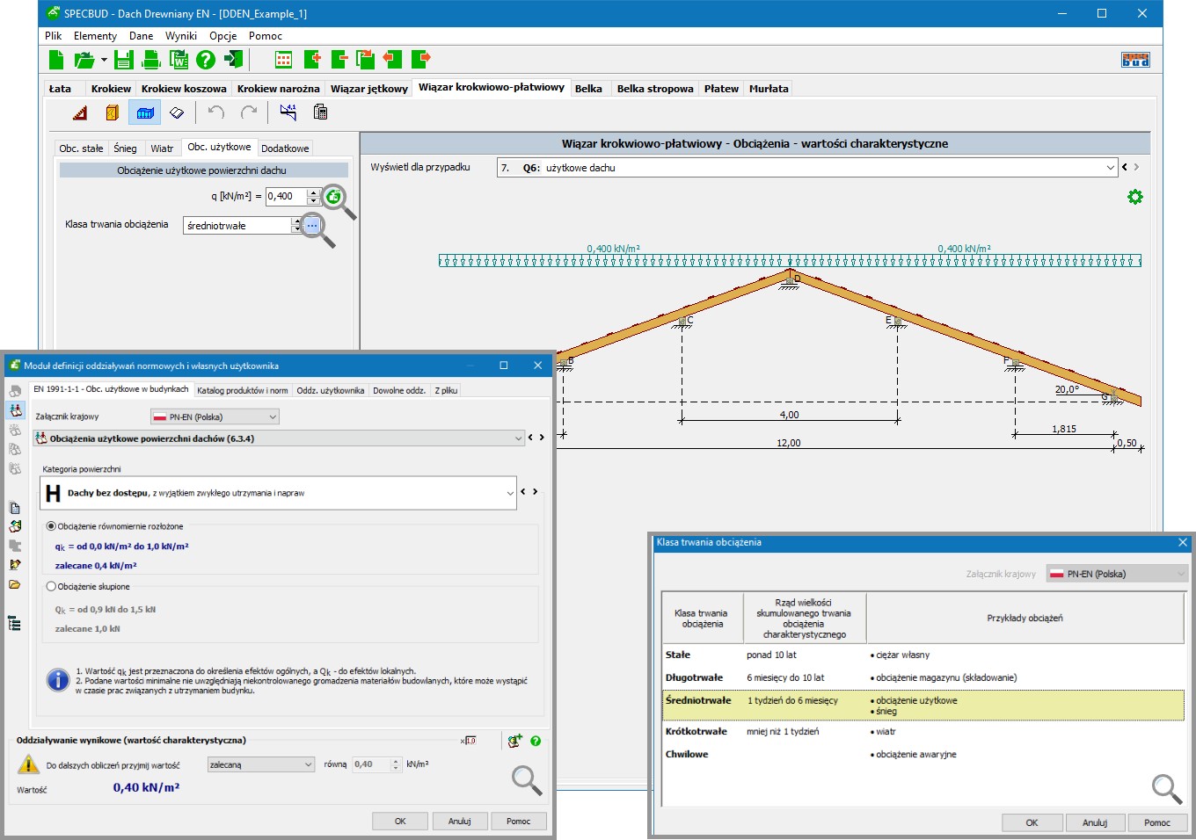This screenshot has height=840, width=1196.
Task: Switch to the 'Śnieg' load tab
Action: (125, 148)
